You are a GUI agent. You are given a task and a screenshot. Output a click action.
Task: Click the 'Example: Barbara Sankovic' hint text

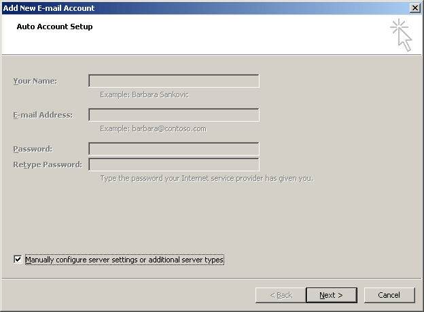(144, 94)
